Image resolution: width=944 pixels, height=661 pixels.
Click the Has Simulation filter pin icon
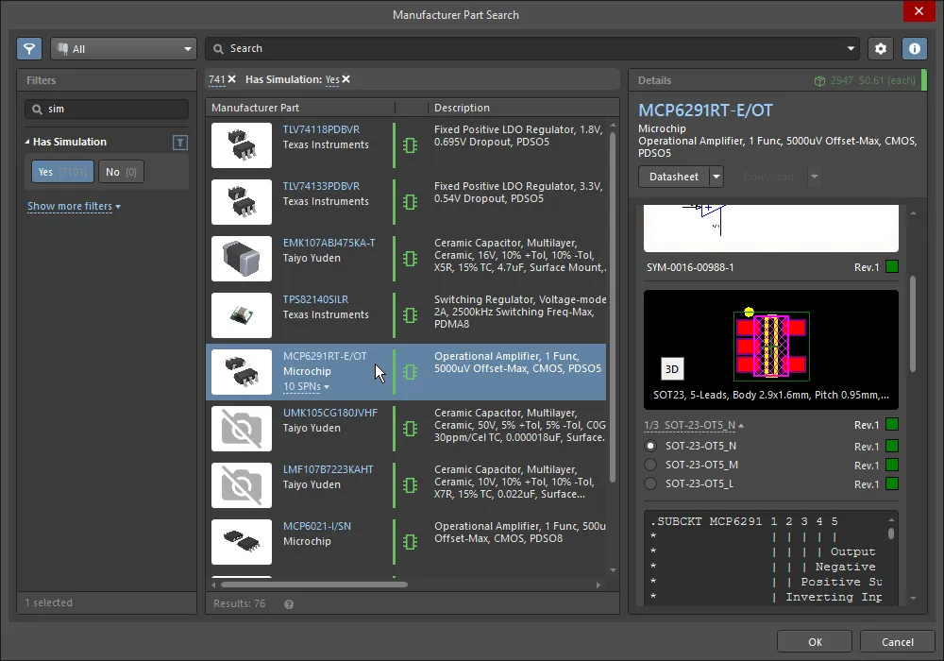pos(180,143)
